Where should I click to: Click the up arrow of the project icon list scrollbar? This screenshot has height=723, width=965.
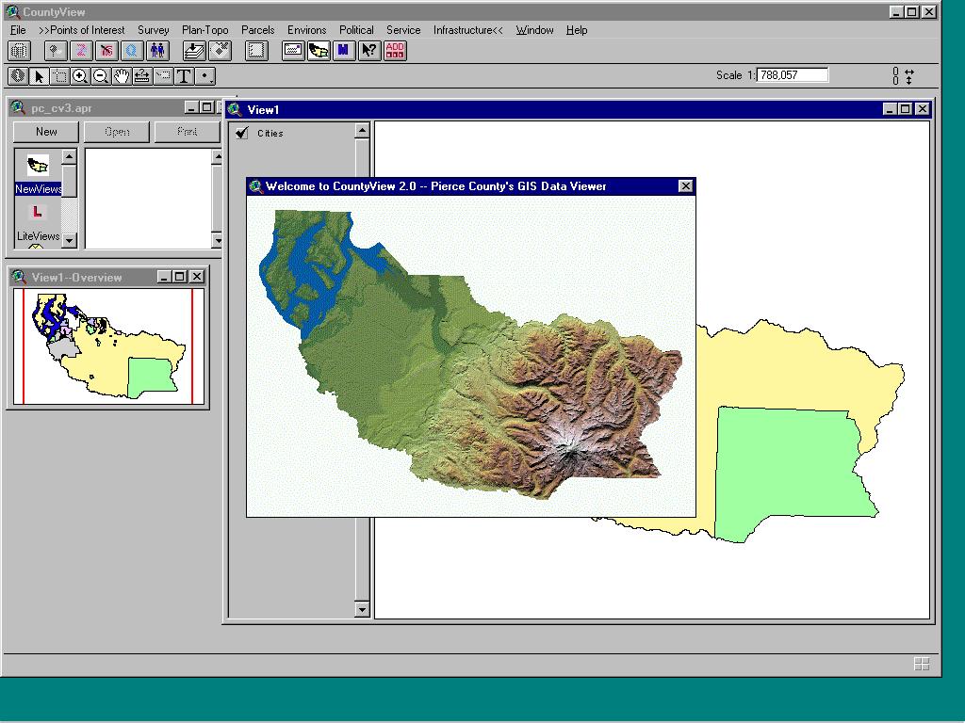[x=69, y=157]
